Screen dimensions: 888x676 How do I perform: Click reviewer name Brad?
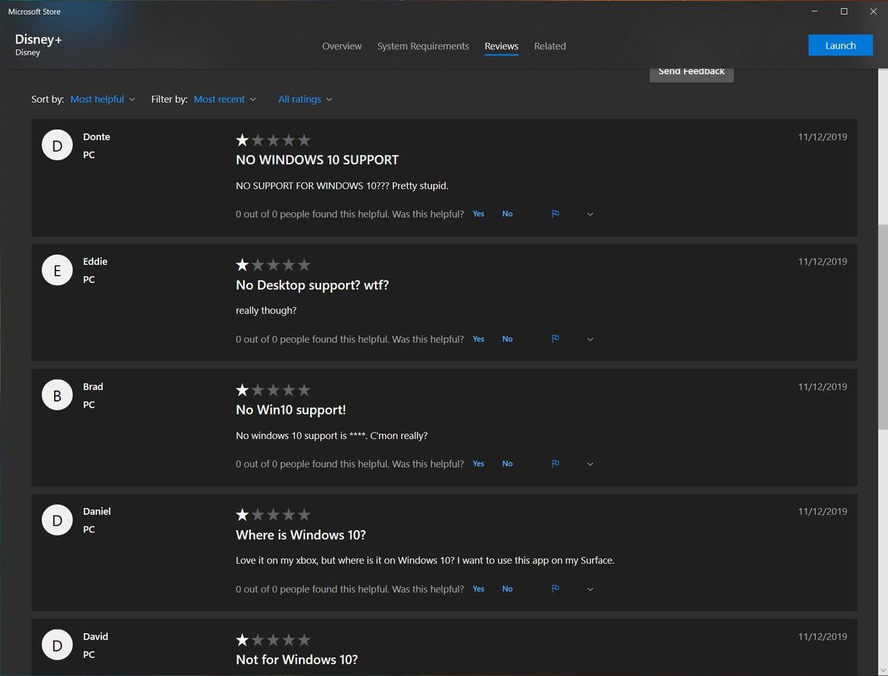[x=93, y=387]
